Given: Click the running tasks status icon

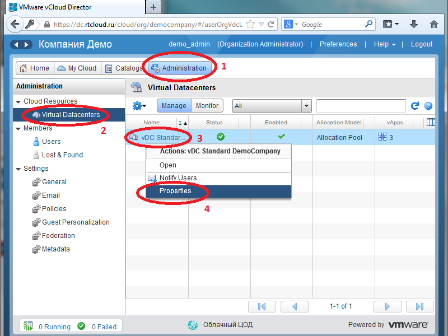Looking at the screenshot, I should (28, 326).
